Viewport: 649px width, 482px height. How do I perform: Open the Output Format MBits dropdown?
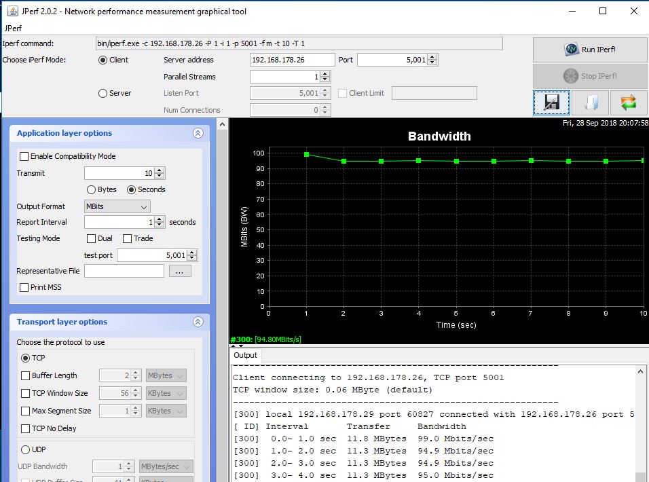[x=117, y=206]
